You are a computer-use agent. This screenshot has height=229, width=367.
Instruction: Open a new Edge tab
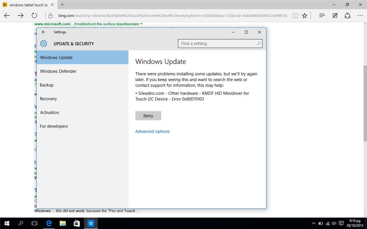pyautogui.click(x=62, y=5)
